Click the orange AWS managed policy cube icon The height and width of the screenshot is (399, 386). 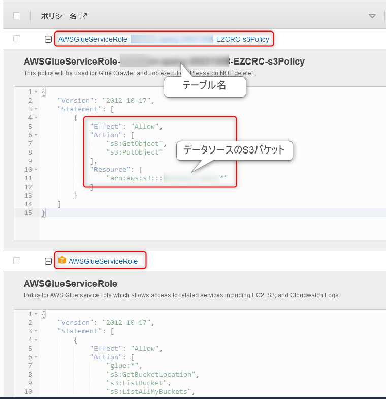62,260
